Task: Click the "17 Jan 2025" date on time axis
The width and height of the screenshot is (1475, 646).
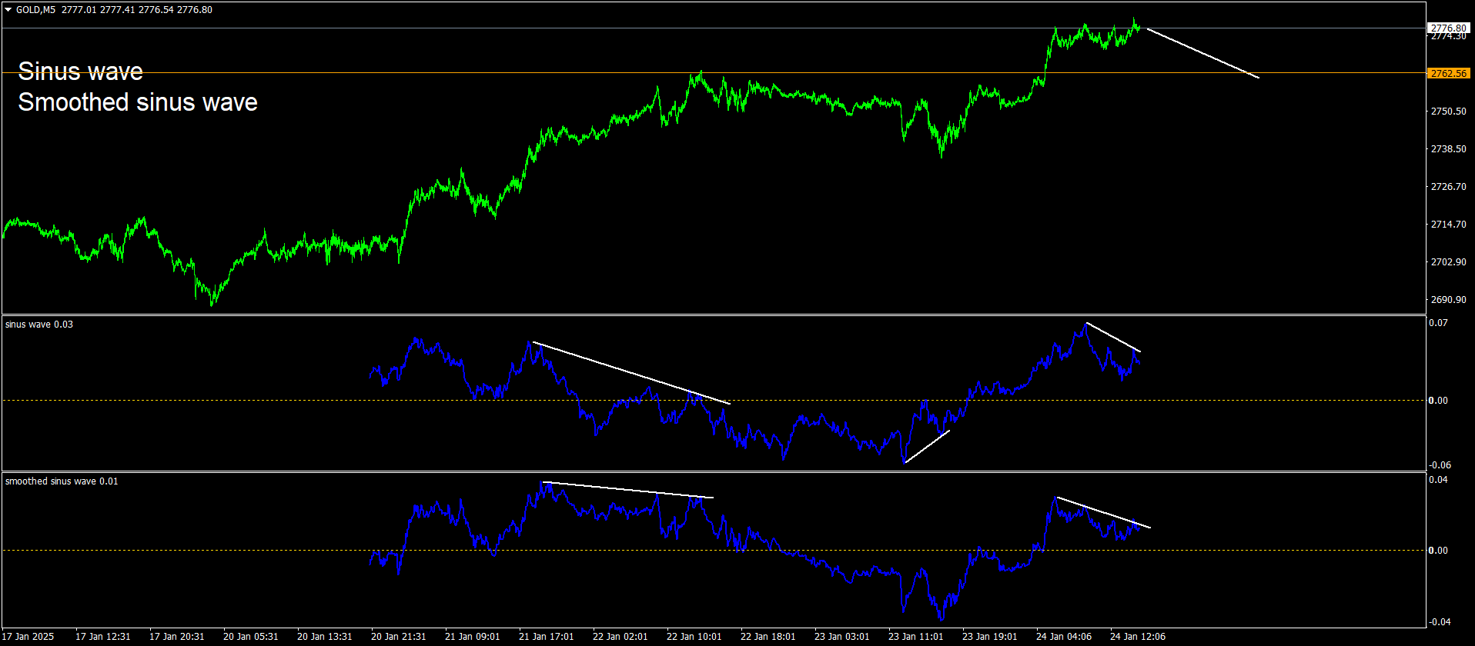Action: [28, 637]
